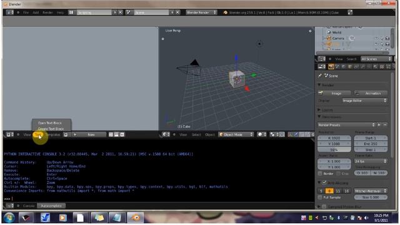Select the World item in outliner
The width and height of the screenshot is (400, 225).
point(336,32)
